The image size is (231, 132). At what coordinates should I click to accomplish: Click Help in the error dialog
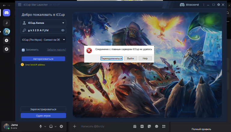[x=145, y=58]
